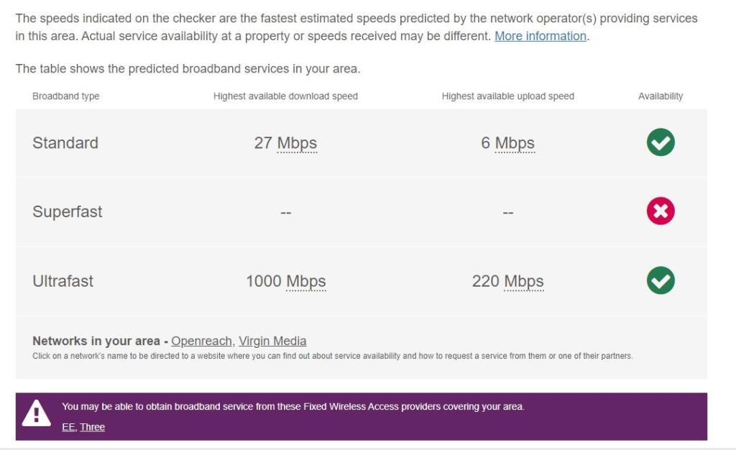Click the Highest available download speed header
Image resolution: width=736 pixels, height=450 pixels.
pos(285,96)
